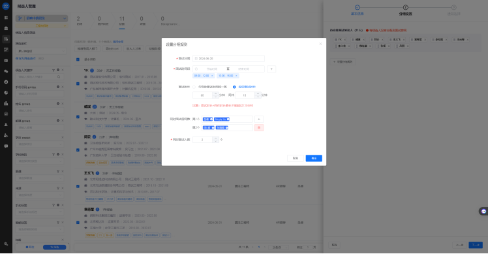The height and width of the screenshot is (254, 488).
Task: Open the dashboard grid icon in sidebar
Action: click(6, 18)
